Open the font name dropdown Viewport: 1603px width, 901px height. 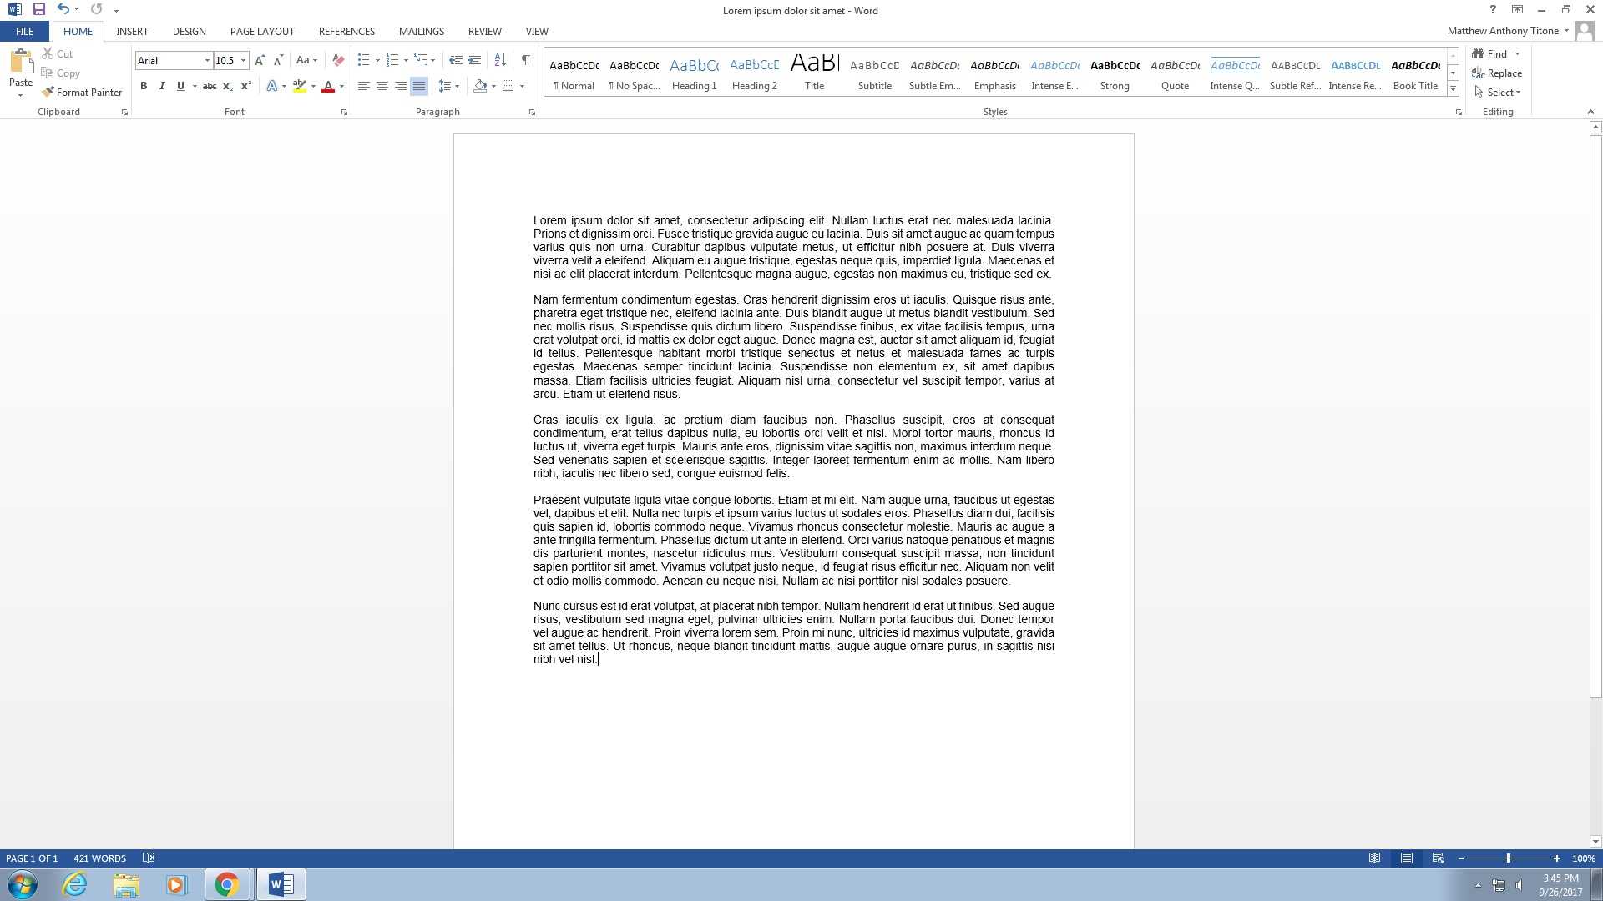[x=207, y=60]
